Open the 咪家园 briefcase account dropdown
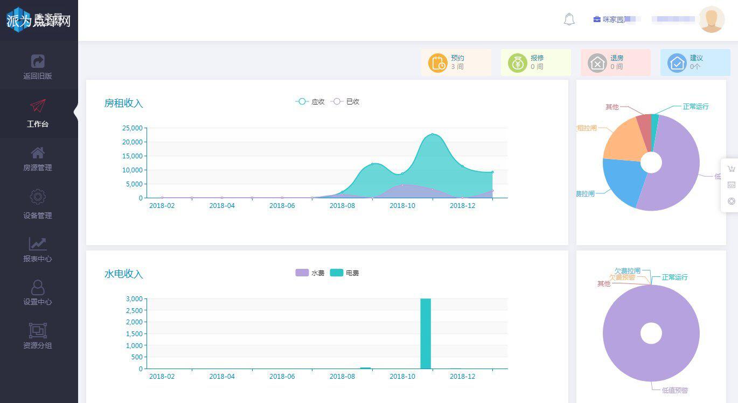738x403 pixels. [x=617, y=19]
